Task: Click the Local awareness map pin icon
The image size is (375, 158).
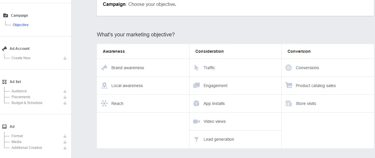Action: click(104, 86)
